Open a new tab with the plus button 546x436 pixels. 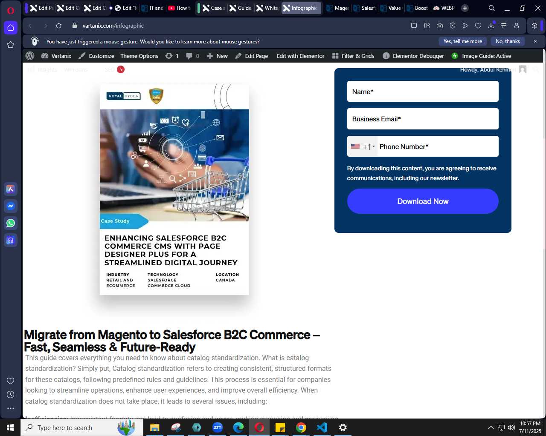tap(465, 8)
